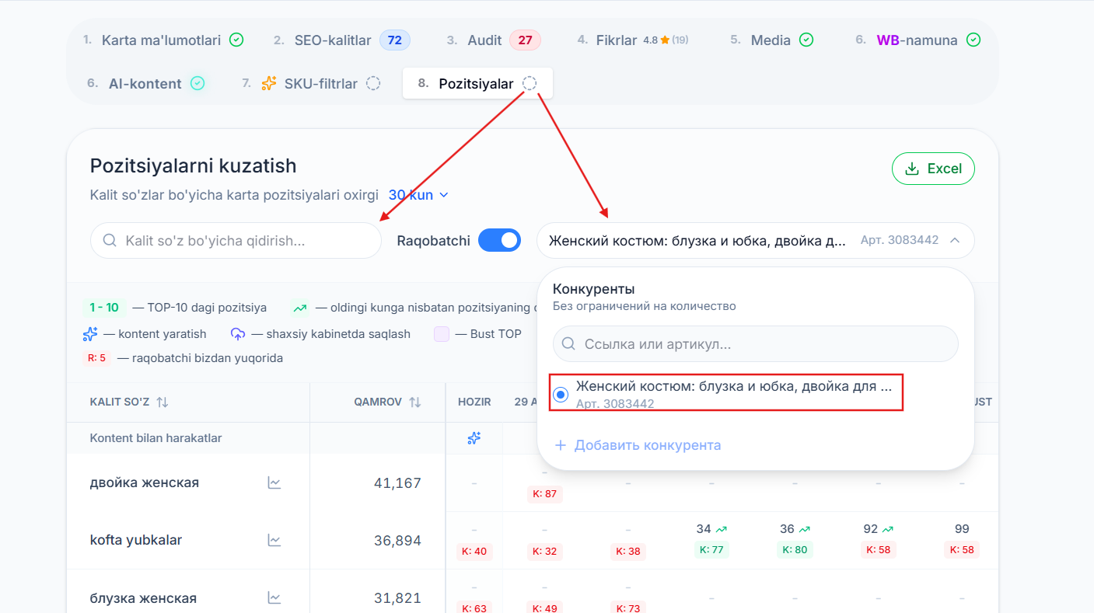
Task: Click the sparkle icon on SKU-filtrlar tab
Action: click(269, 83)
